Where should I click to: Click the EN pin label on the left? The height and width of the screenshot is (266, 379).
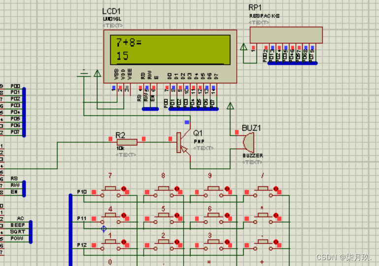tap(14, 192)
